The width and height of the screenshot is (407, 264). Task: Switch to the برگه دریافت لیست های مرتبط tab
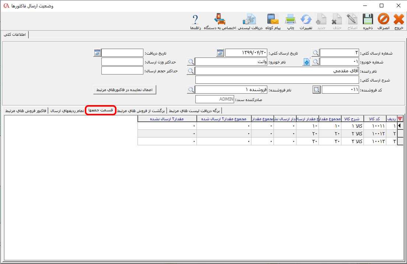195,111
